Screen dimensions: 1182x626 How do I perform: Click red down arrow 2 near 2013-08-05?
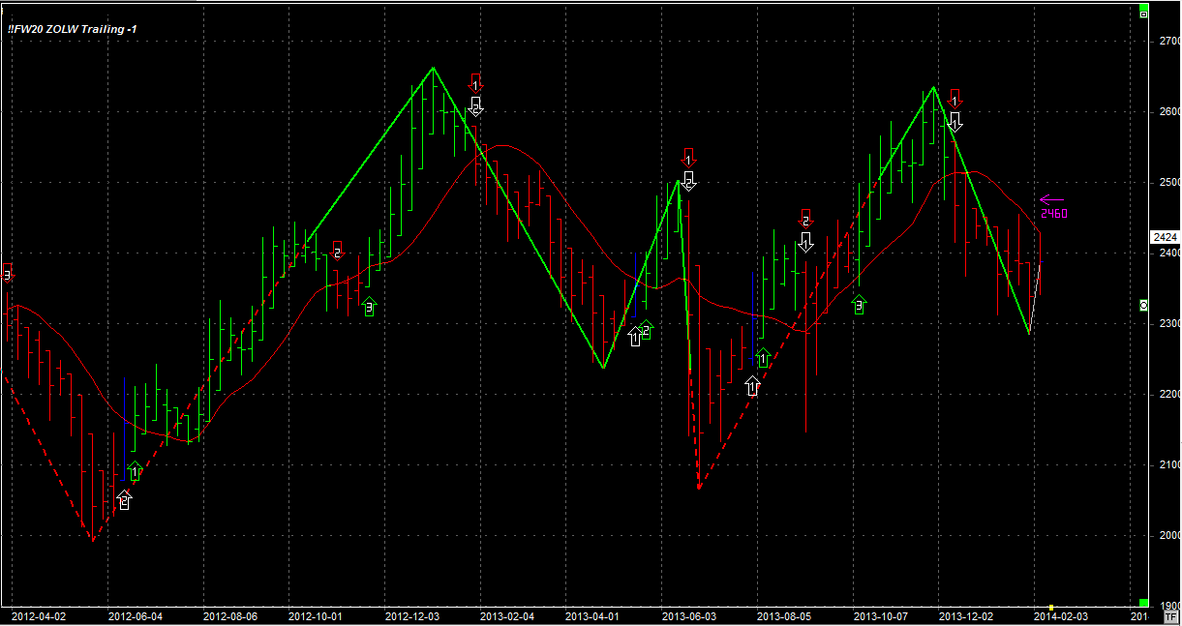pos(805,219)
